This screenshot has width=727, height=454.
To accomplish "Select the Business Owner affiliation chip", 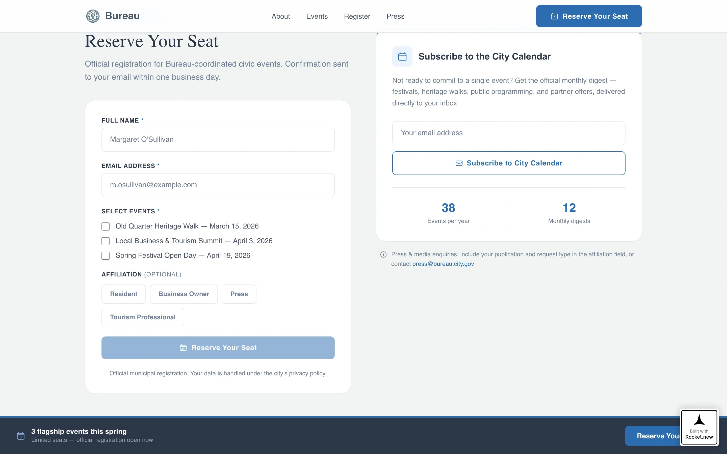I will (184, 294).
